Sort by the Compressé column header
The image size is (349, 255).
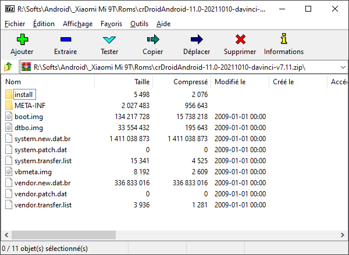[x=182, y=82]
